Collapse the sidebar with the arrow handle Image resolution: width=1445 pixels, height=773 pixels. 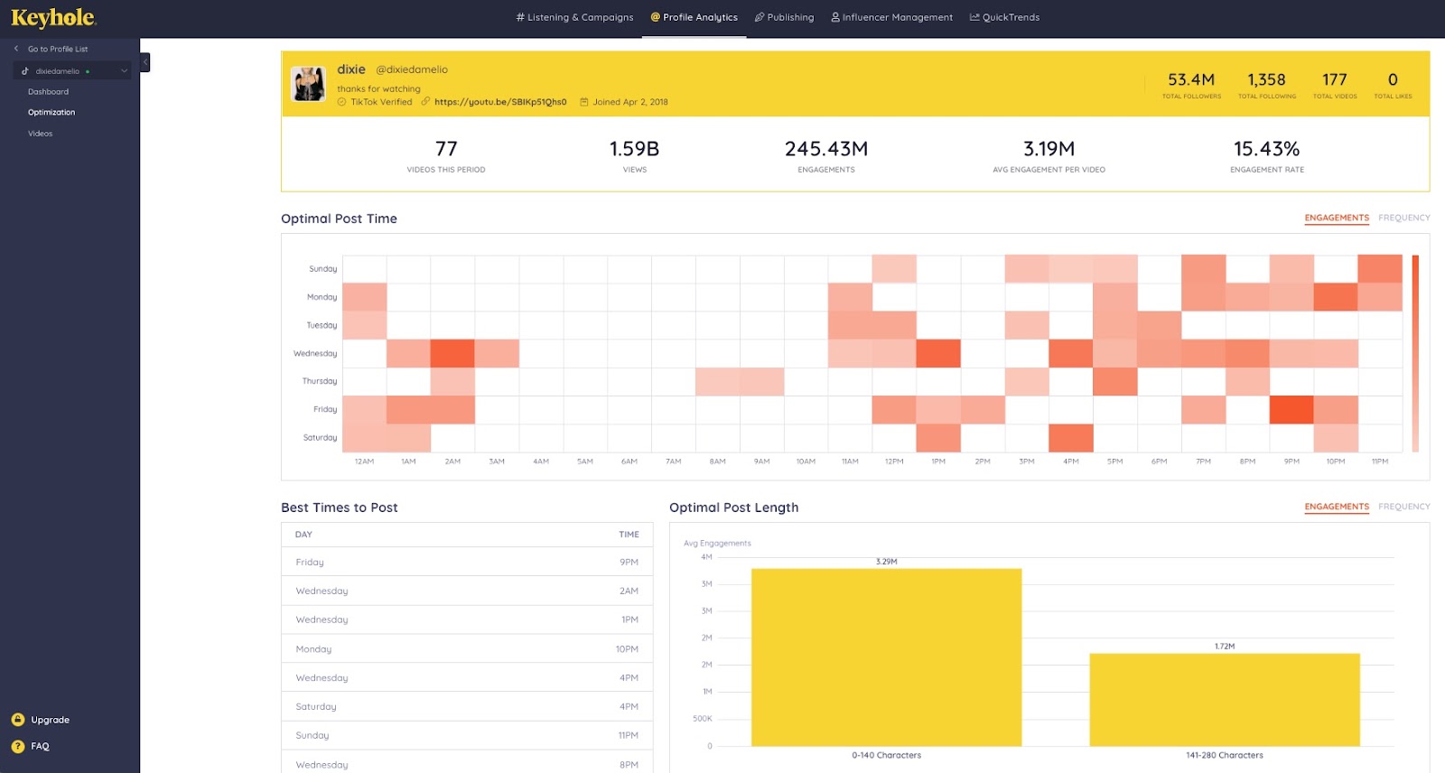point(144,62)
